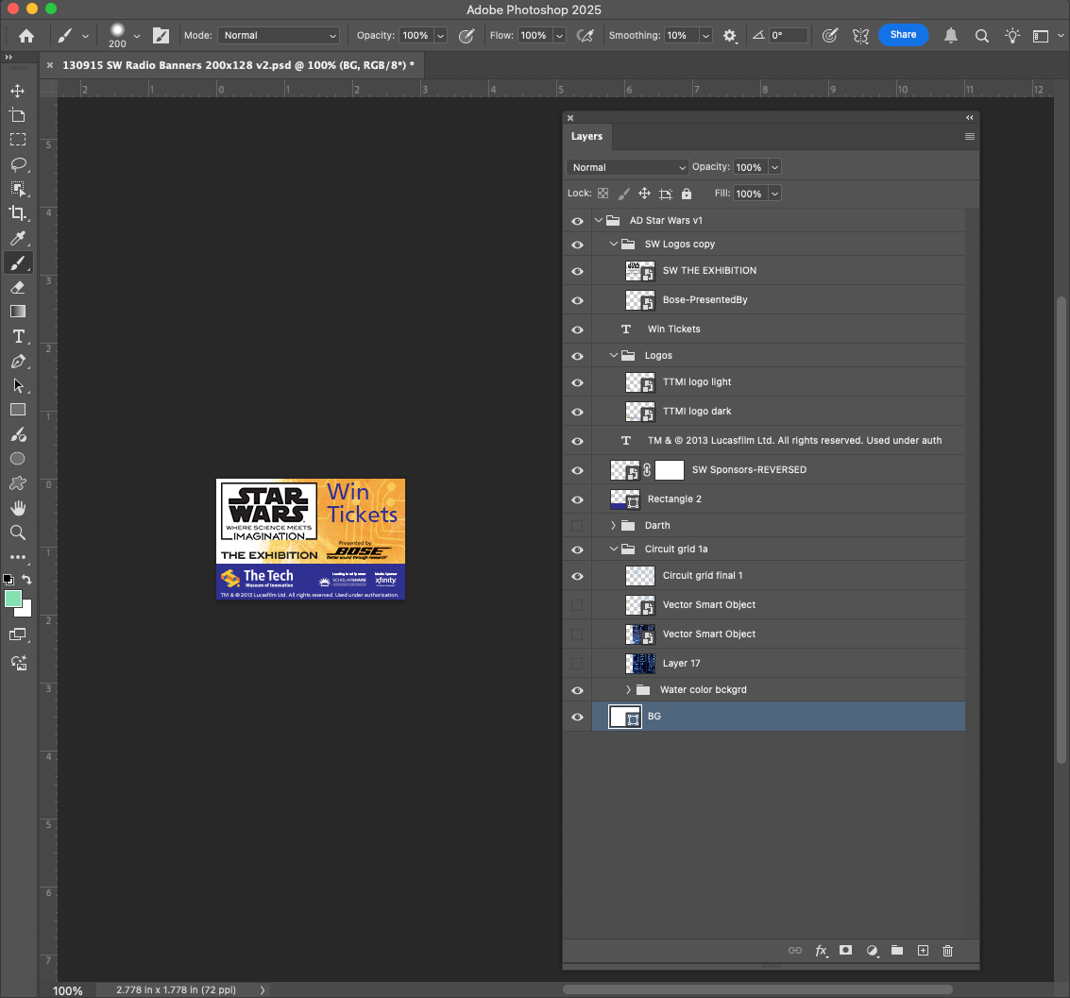The height and width of the screenshot is (998, 1070).
Task: Select the Pen tool
Action: click(x=18, y=361)
